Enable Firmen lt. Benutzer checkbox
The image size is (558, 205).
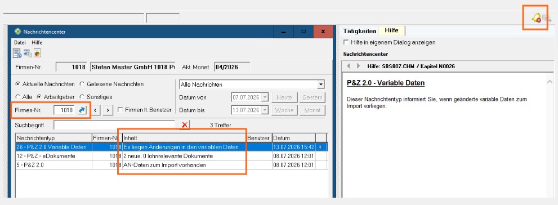coord(120,110)
